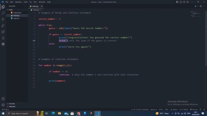Open the Go menu

click(30, 2)
